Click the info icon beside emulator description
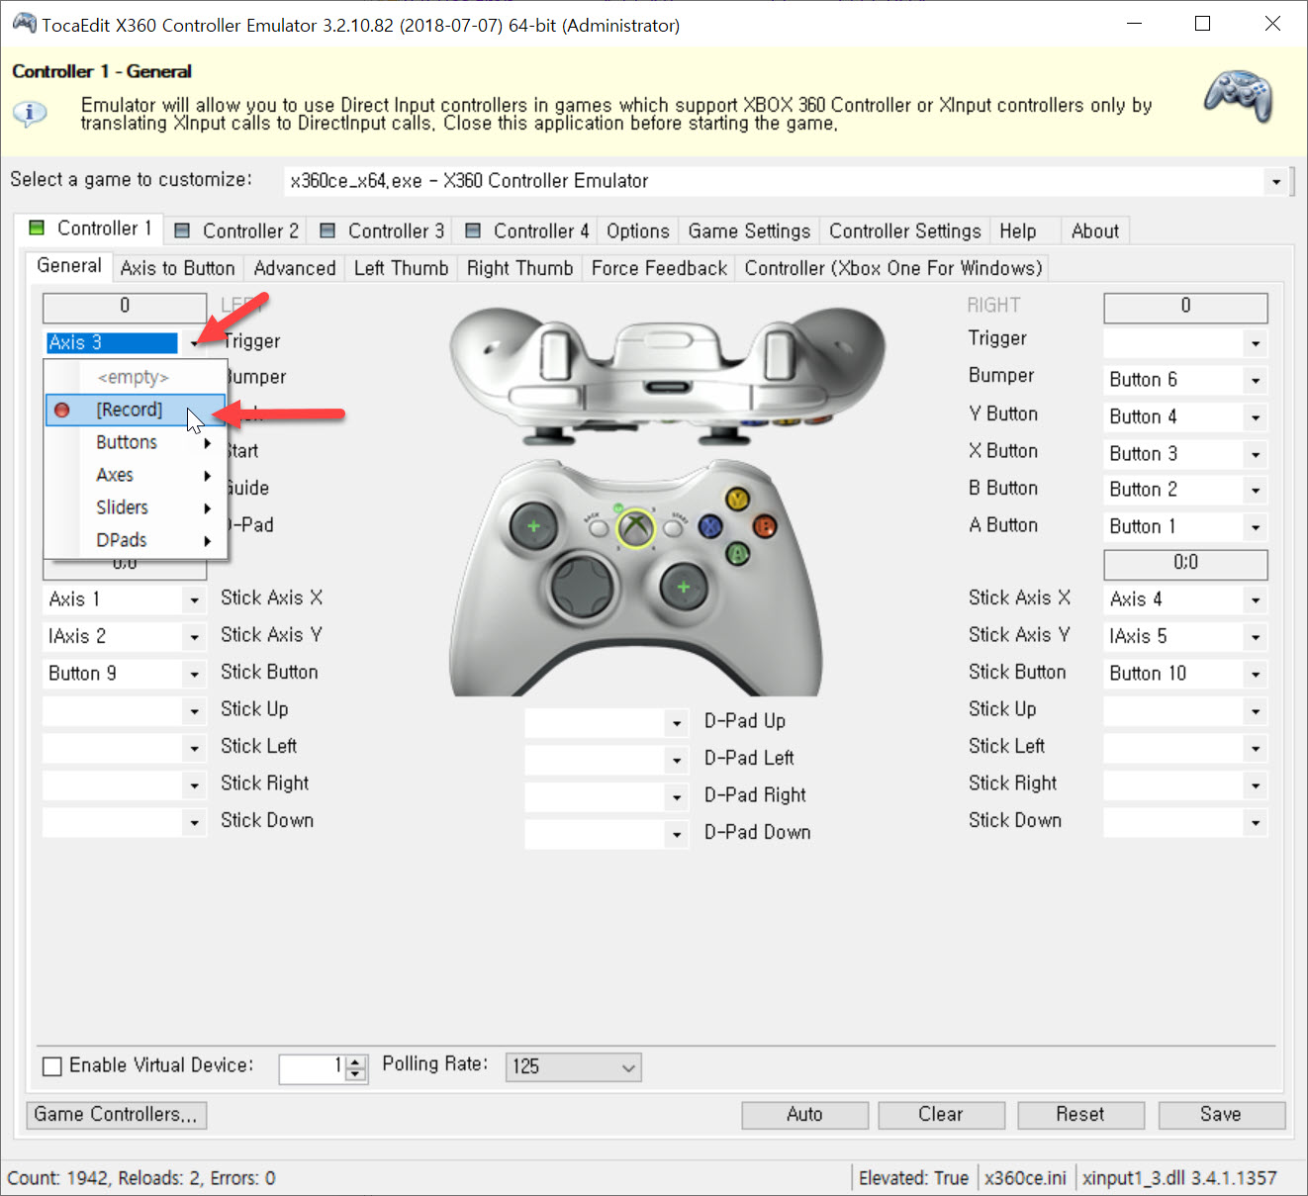1308x1196 pixels. (30, 113)
